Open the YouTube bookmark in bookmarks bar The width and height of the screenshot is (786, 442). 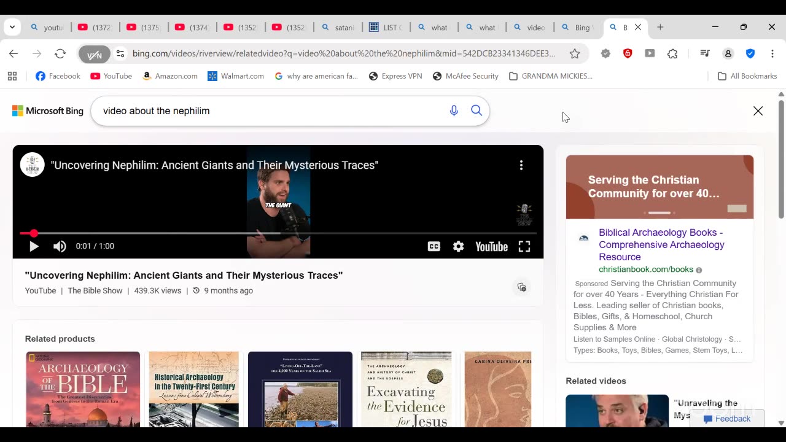coord(111,76)
